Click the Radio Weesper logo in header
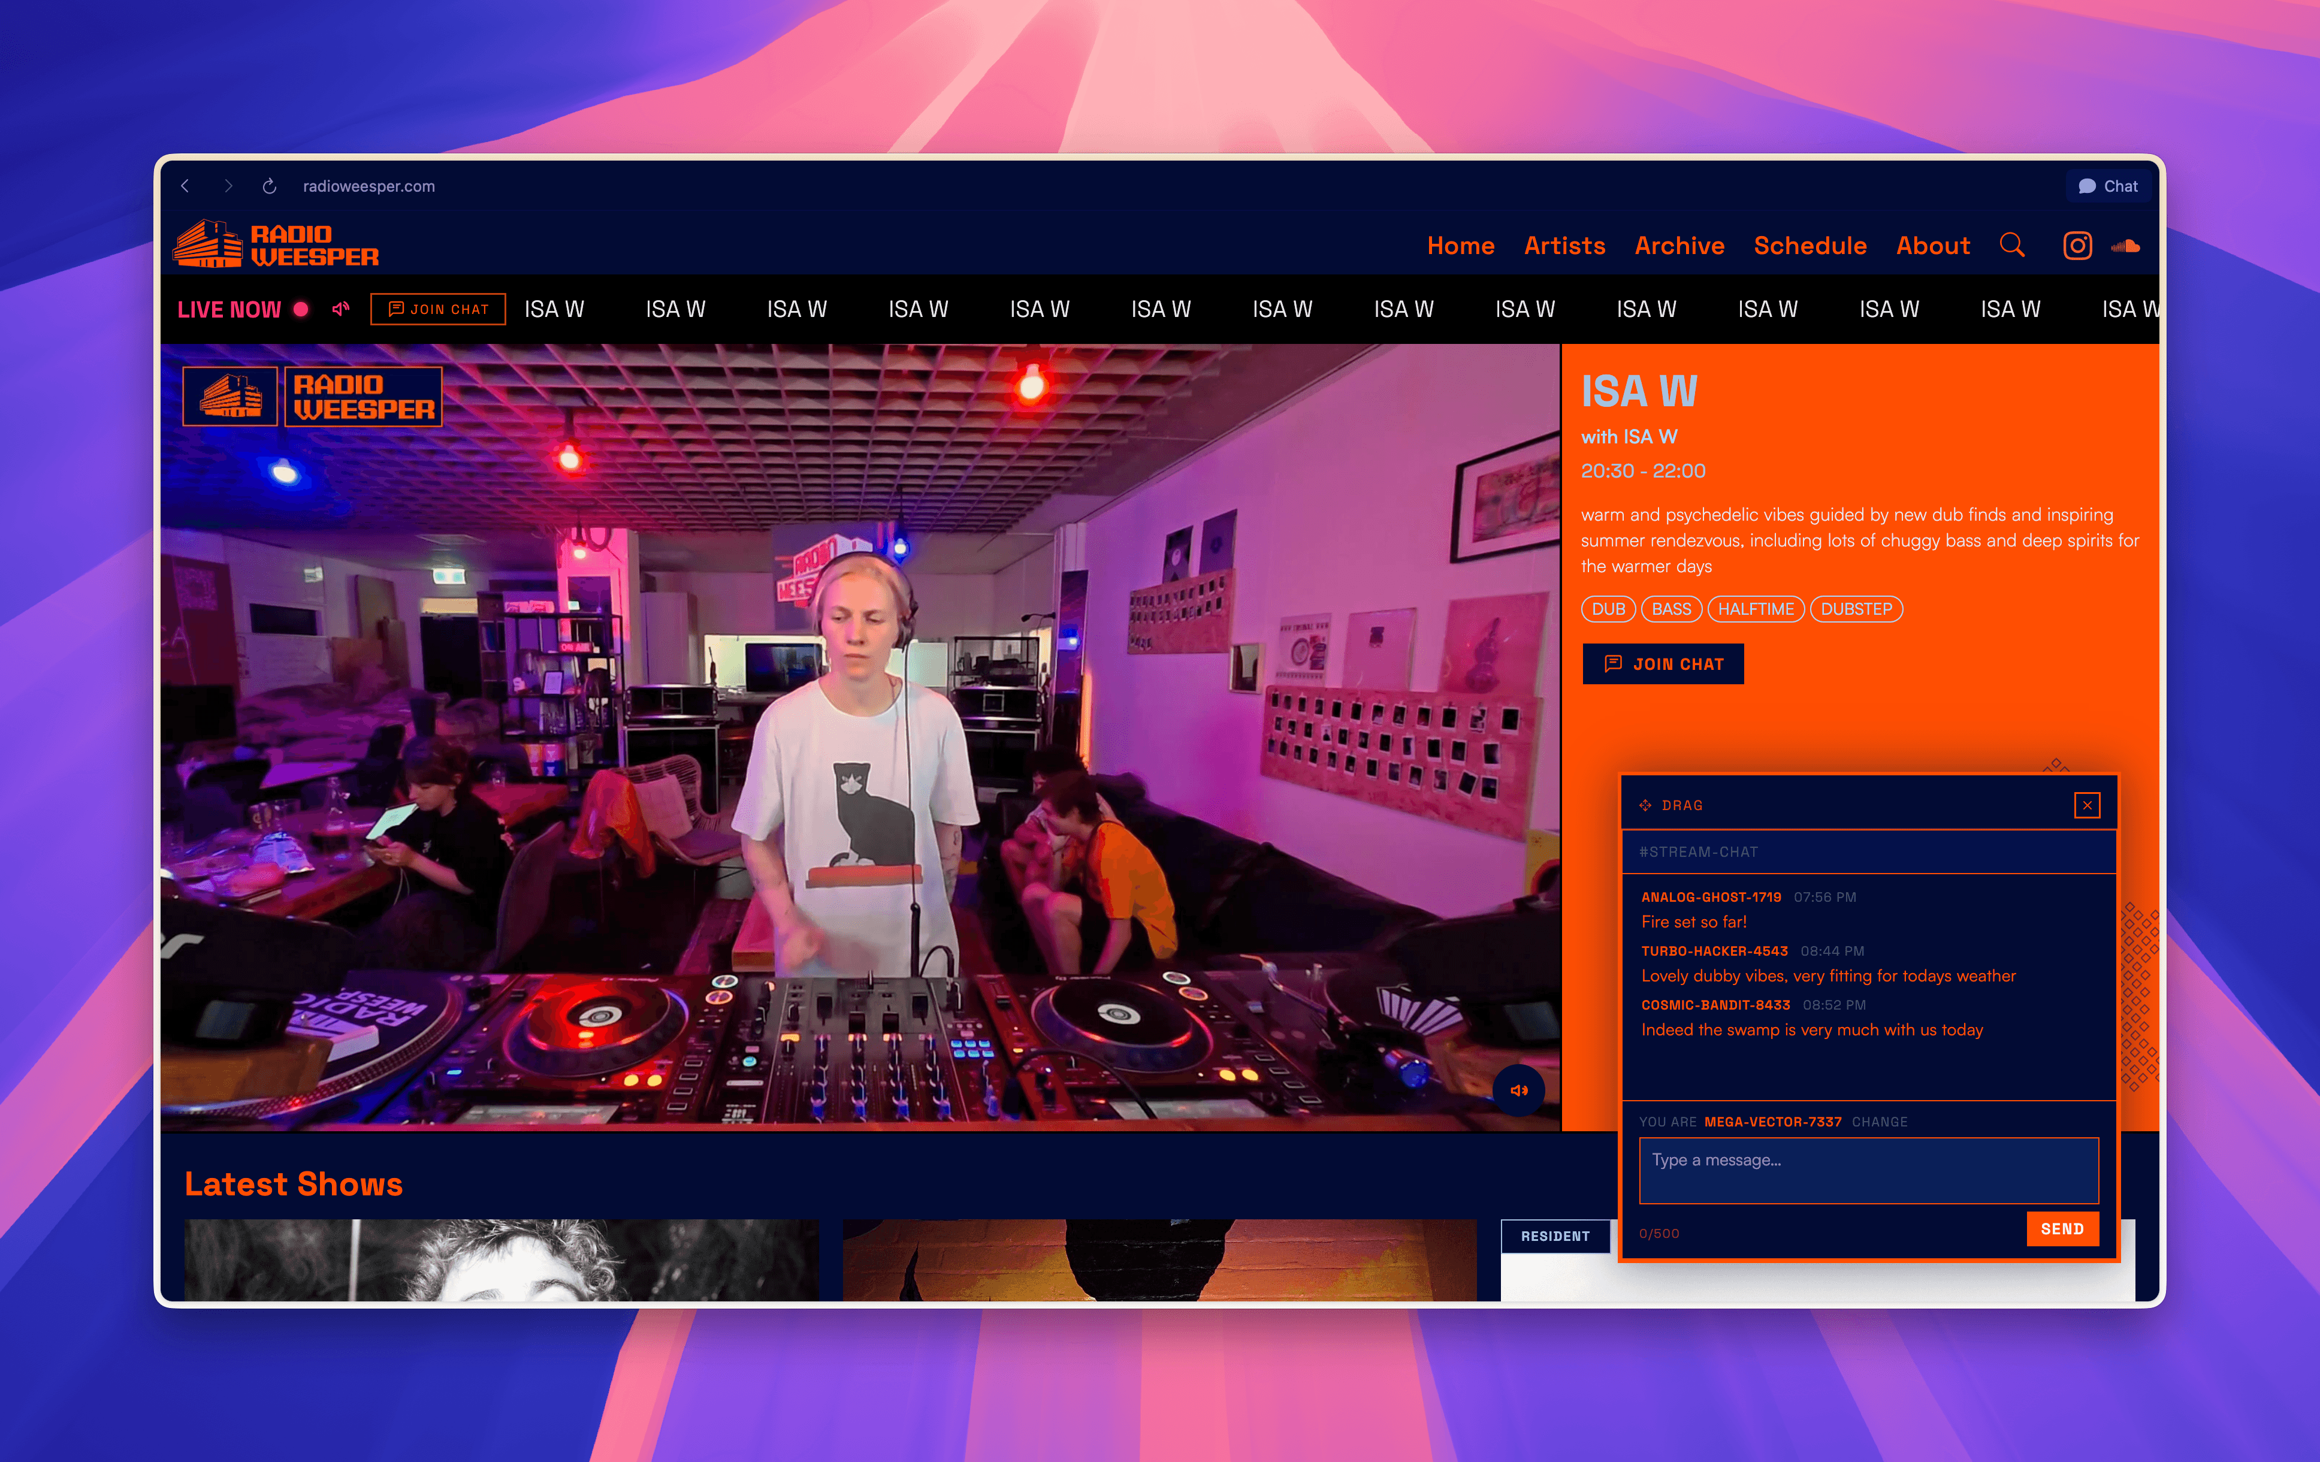This screenshot has height=1462, width=2320. tap(276, 244)
